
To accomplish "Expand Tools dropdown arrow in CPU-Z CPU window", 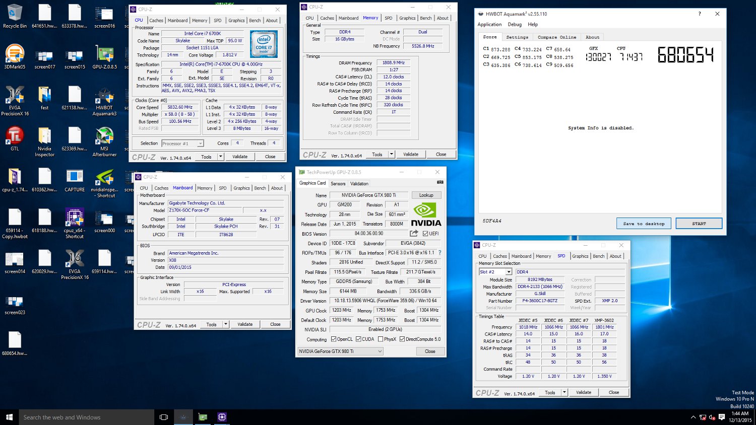I will point(221,157).
